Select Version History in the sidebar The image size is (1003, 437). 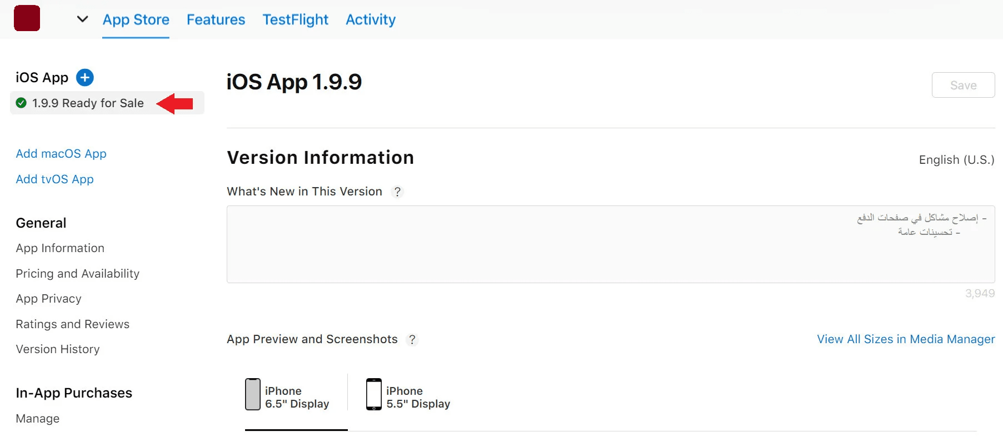coord(58,349)
